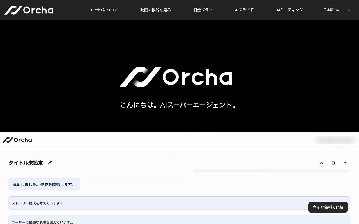The width and height of the screenshot is (359, 224).
Task: Click the Orcha logo in the navigation bar
Action: tap(29, 10)
